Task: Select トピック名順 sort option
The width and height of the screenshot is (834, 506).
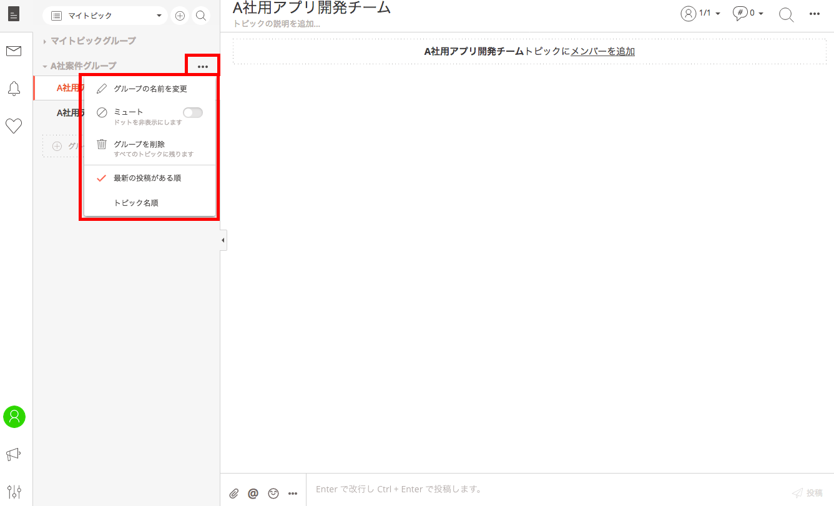Action: (x=136, y=203)
